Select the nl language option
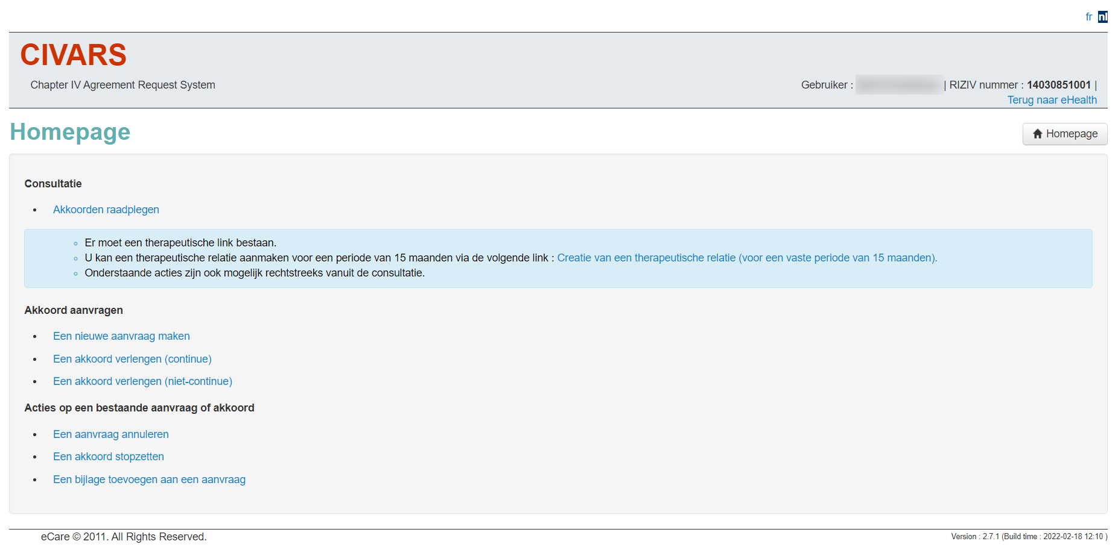The image size is (1118, 550). click(1102, 17)
